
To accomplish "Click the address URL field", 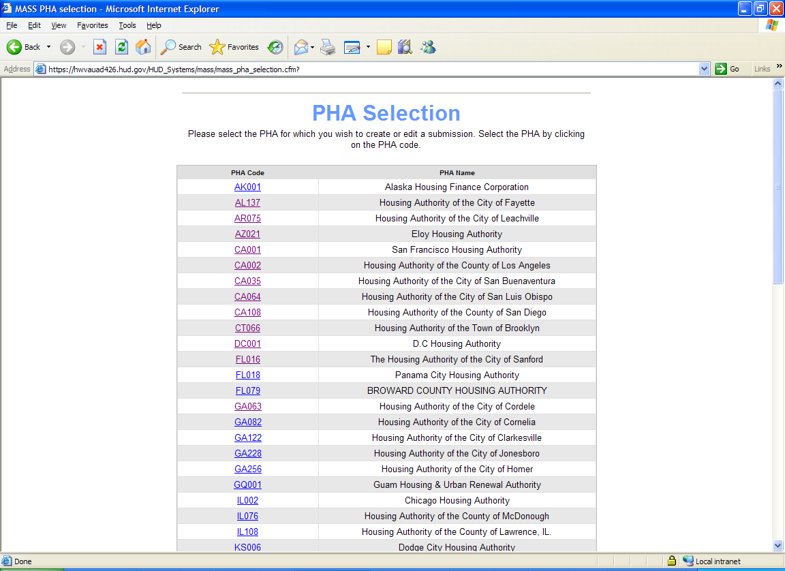I will point(373,69).
